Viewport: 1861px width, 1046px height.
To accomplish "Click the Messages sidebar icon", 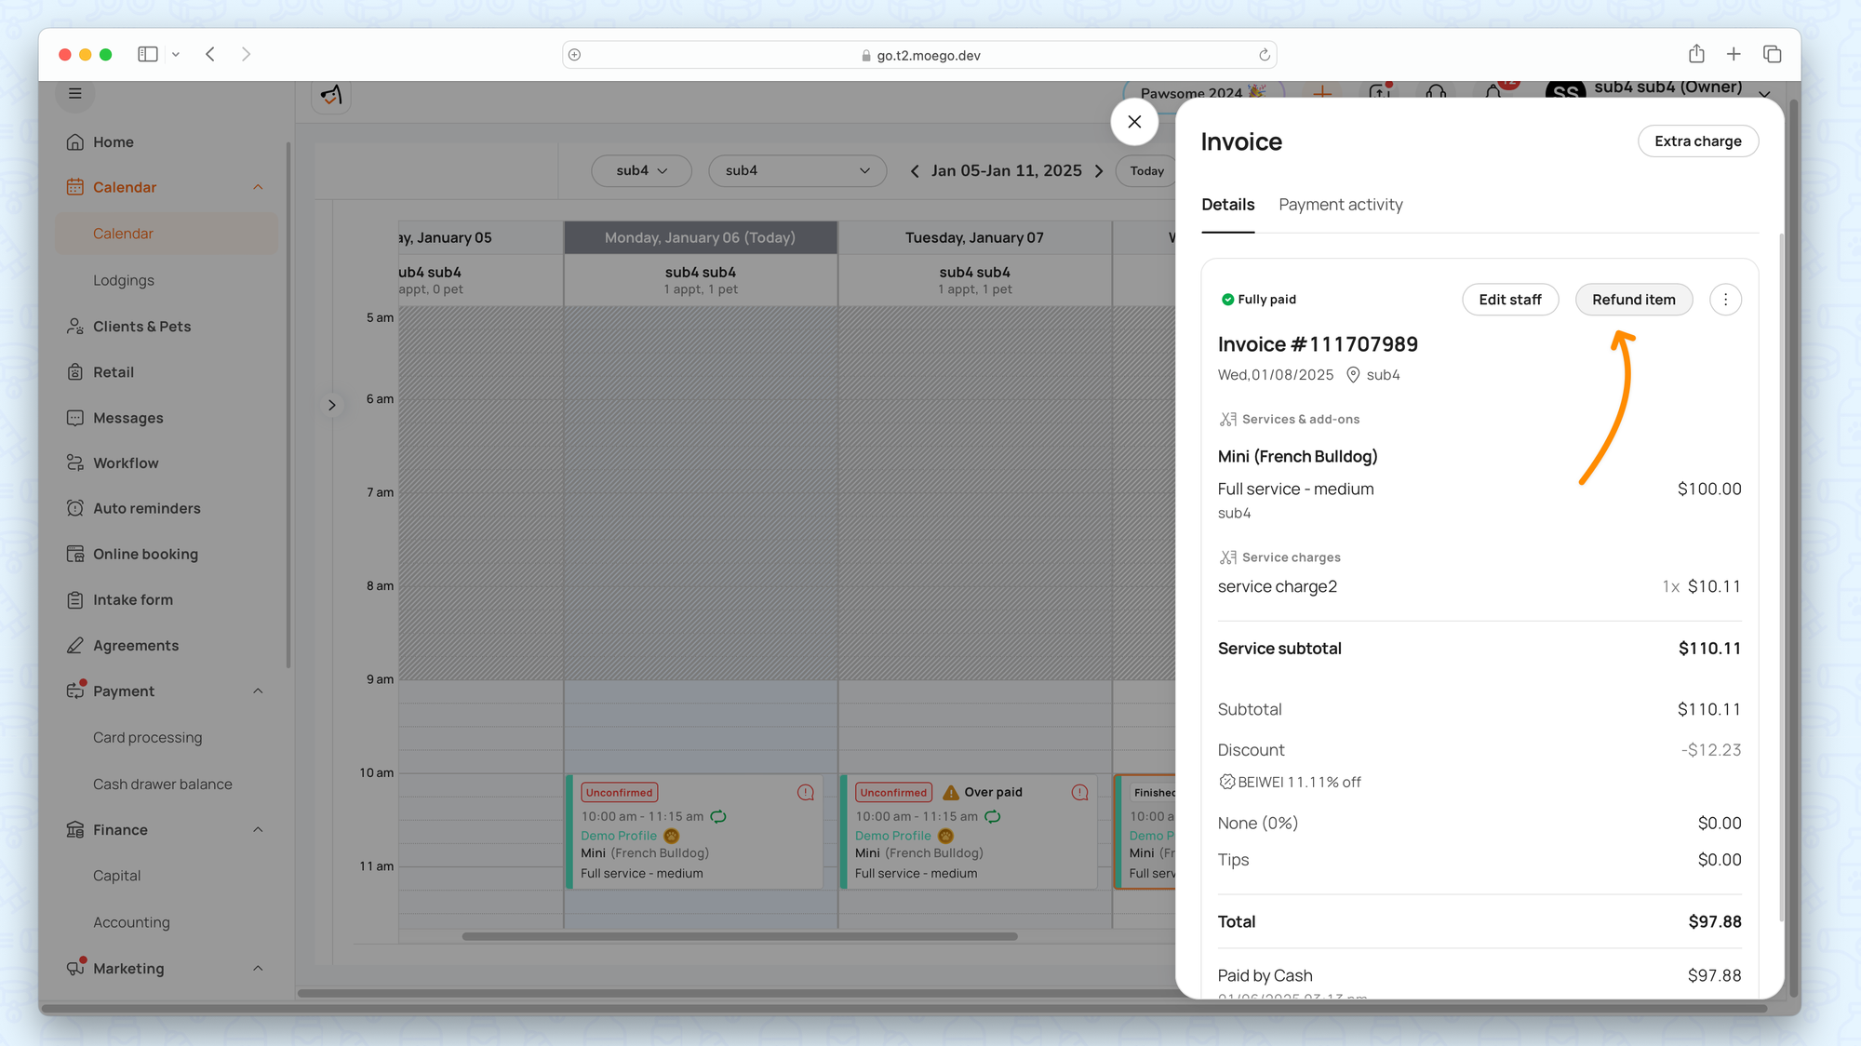I will click(75, 418).
